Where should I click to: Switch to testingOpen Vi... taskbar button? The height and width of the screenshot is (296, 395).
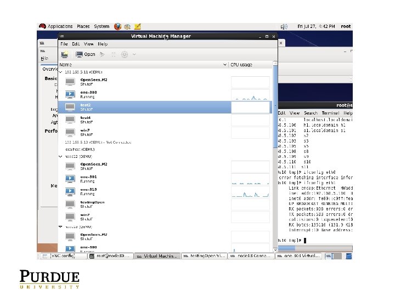204,256
